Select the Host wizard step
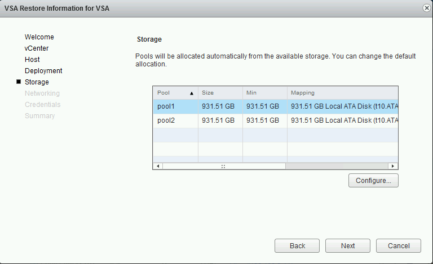 pyautogui.click(x=32, y=60)
